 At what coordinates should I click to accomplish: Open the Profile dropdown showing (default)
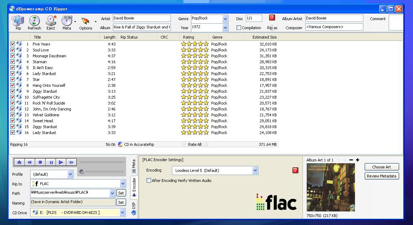click(70, 174)
